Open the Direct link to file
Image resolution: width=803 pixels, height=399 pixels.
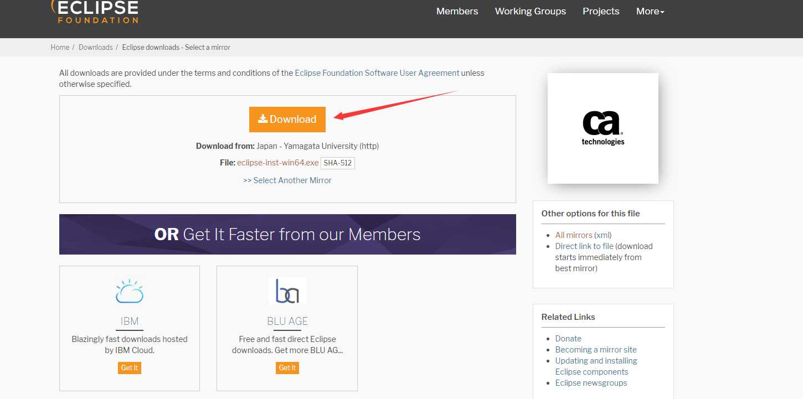pos(584,246)
